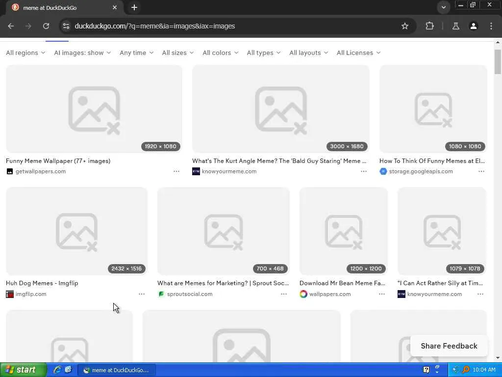Open Funny Meme Wallpaper image thumbnail
Screen dimensions: 502x377
click(x=94, y=109)
